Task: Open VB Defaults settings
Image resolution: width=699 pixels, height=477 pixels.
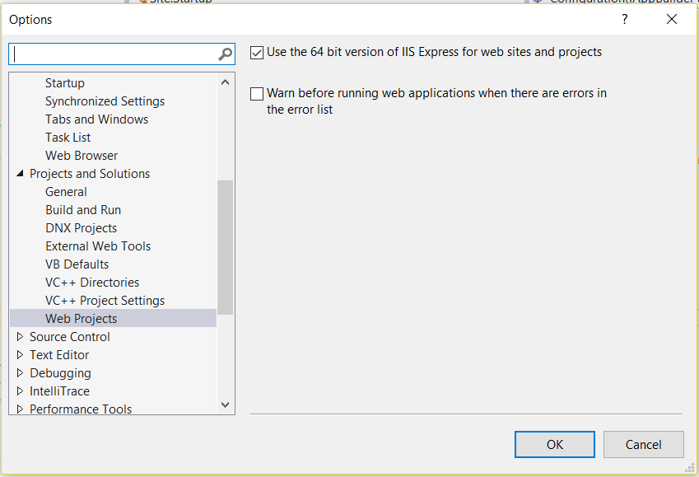Action: tap(77, 264)
